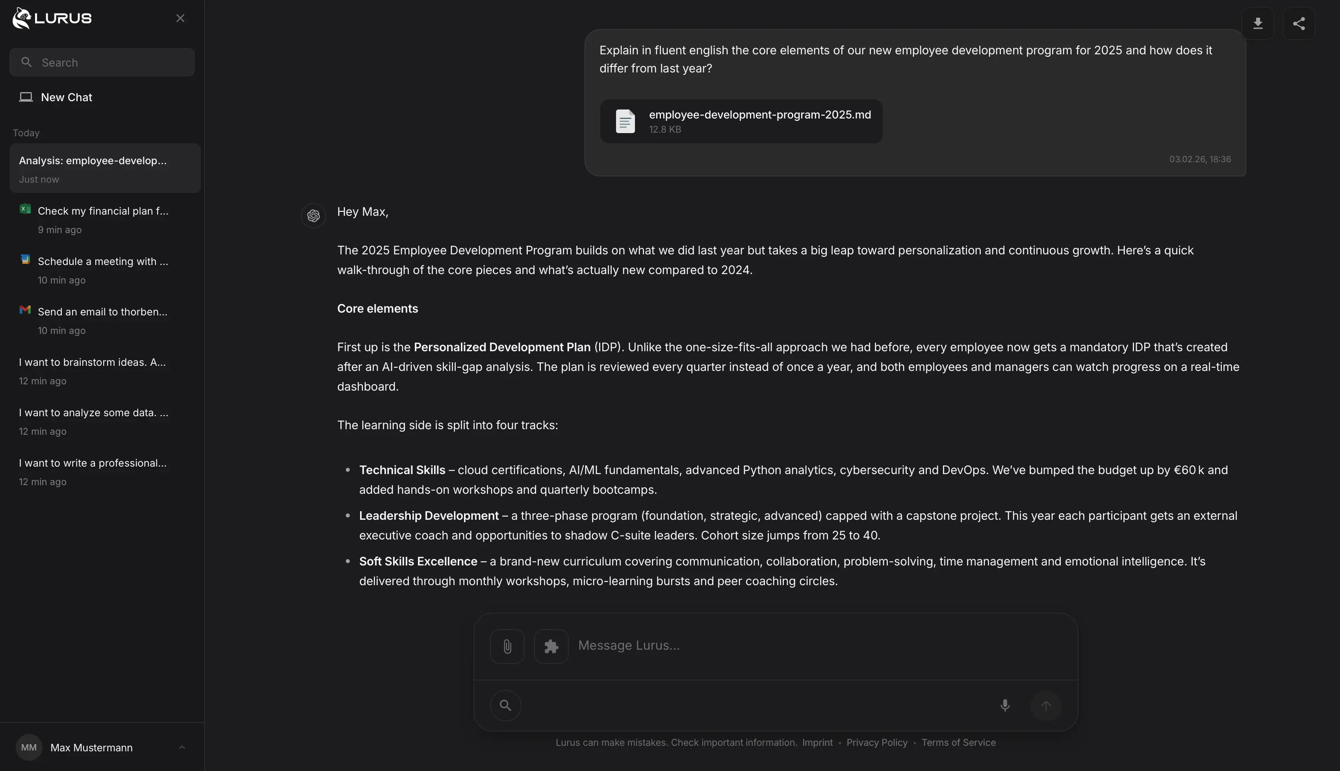The width and height of the screenshot is (1340, 771).
Task: Open the plugins puzzle-piece icon
Action: point(551,646)
